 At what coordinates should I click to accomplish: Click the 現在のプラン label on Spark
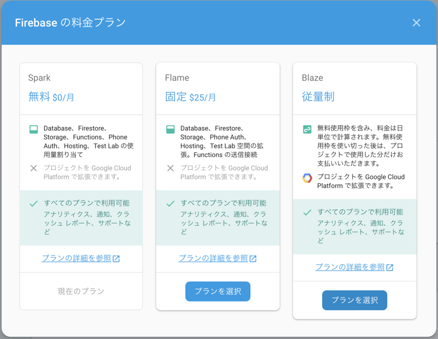coord(81,291)
